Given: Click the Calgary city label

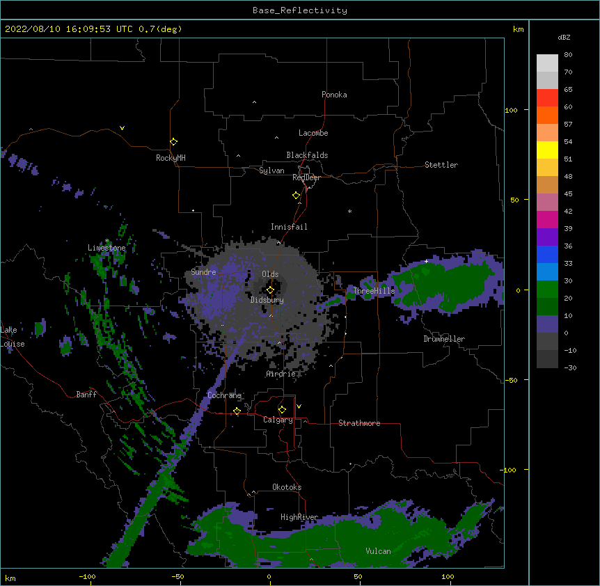Looking at the screenshot, I should pyautogui.click(x=278, y=420).
